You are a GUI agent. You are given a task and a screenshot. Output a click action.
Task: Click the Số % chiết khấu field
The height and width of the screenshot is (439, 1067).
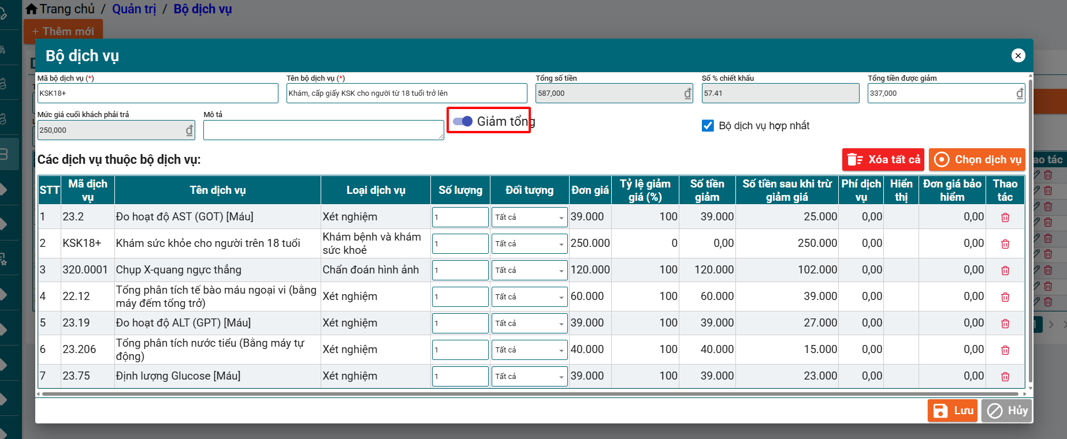click(780, 93)
